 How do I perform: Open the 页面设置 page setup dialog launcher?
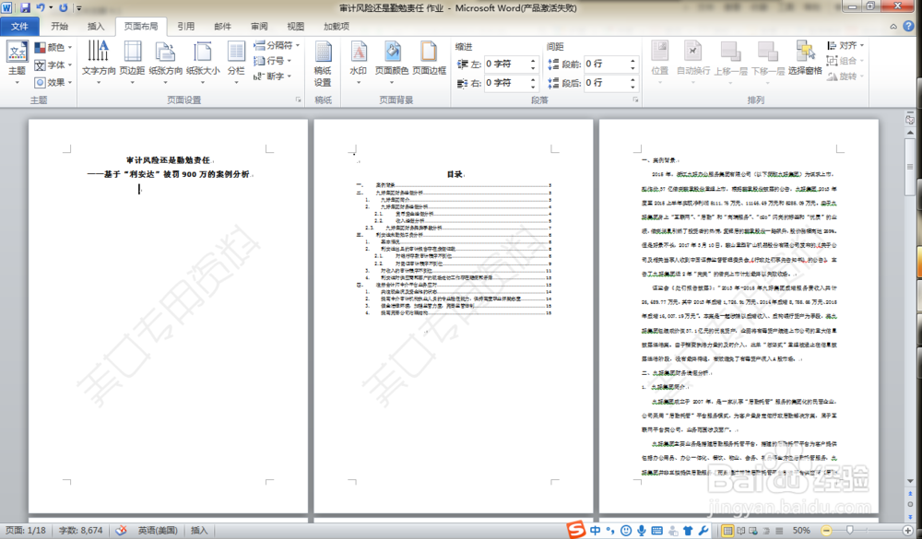[x=298, y=100]
